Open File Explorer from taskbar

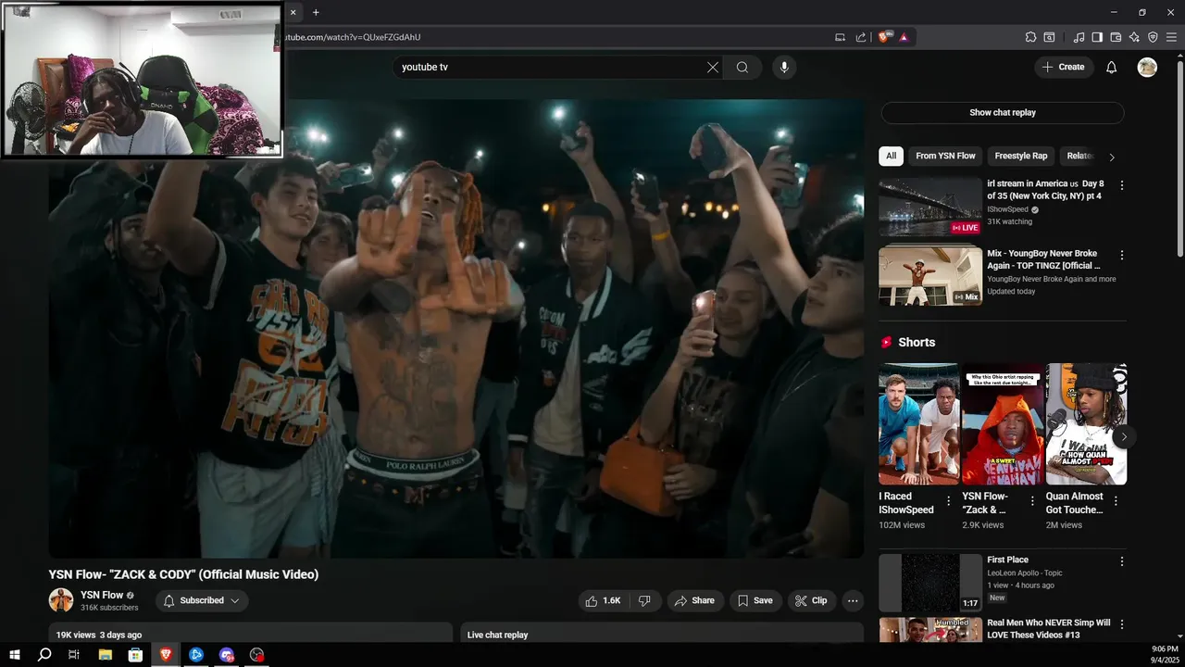coord(105,655)
